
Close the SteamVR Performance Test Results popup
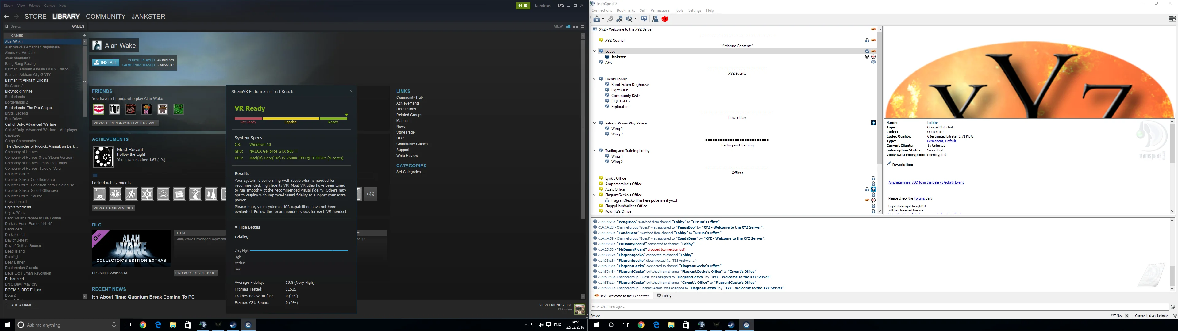tap(351, 91)
